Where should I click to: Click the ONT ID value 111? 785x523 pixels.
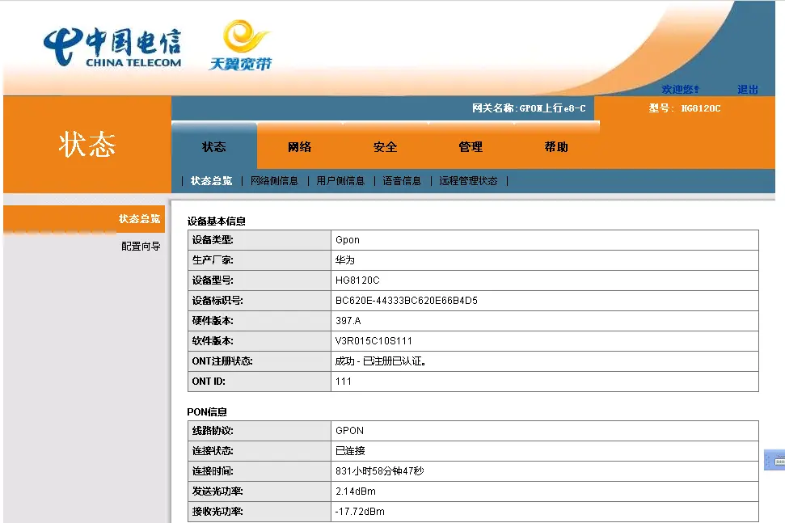(x=344, y=382)
